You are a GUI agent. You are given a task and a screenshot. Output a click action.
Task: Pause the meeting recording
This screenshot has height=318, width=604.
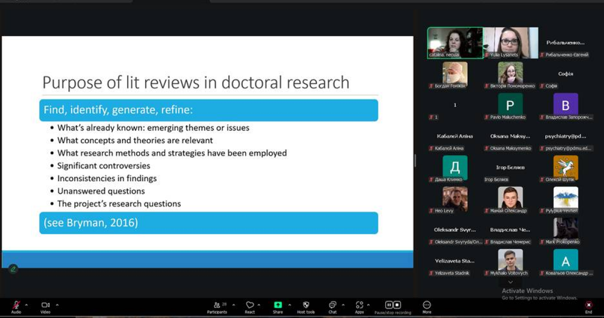click(389, 305)
